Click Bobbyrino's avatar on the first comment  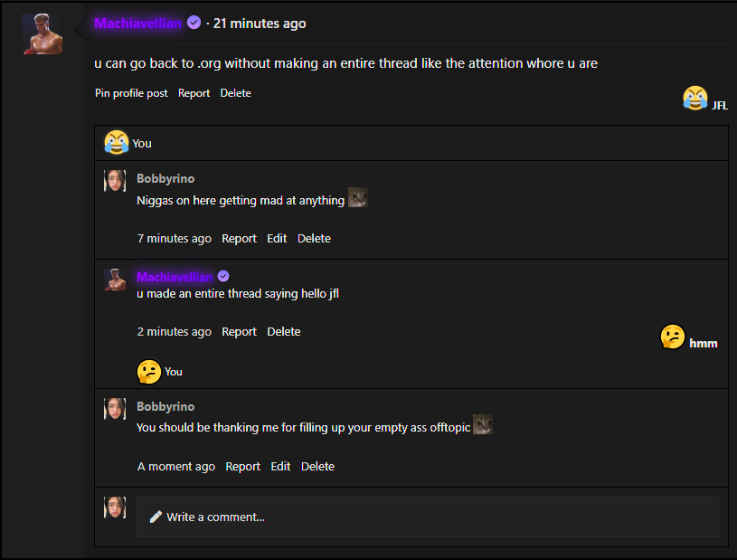pos(115,180)
